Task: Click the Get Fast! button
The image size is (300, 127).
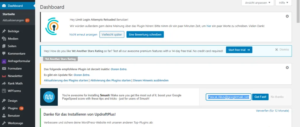Action: (260, 97)
